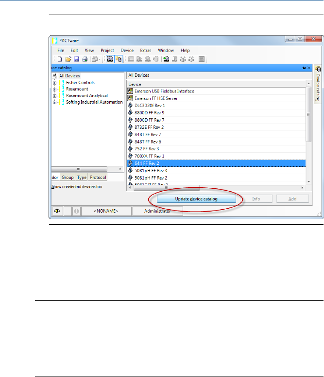Open the Extras menu
Viewport: 324px width, 377px height.
[x=146, y=51]
